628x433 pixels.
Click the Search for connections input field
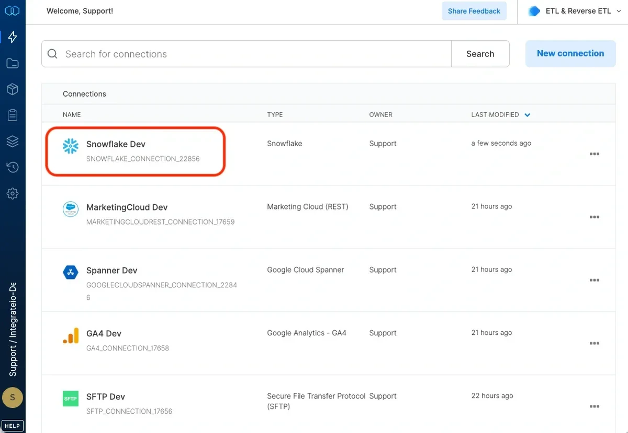246,53
